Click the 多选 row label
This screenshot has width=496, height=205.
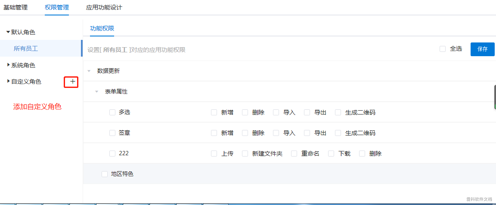pos(124,112)
